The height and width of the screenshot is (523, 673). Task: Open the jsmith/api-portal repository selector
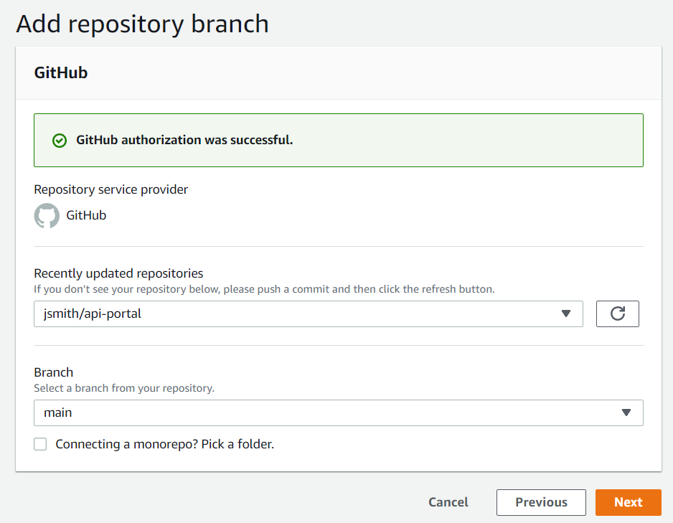[287, 314]
